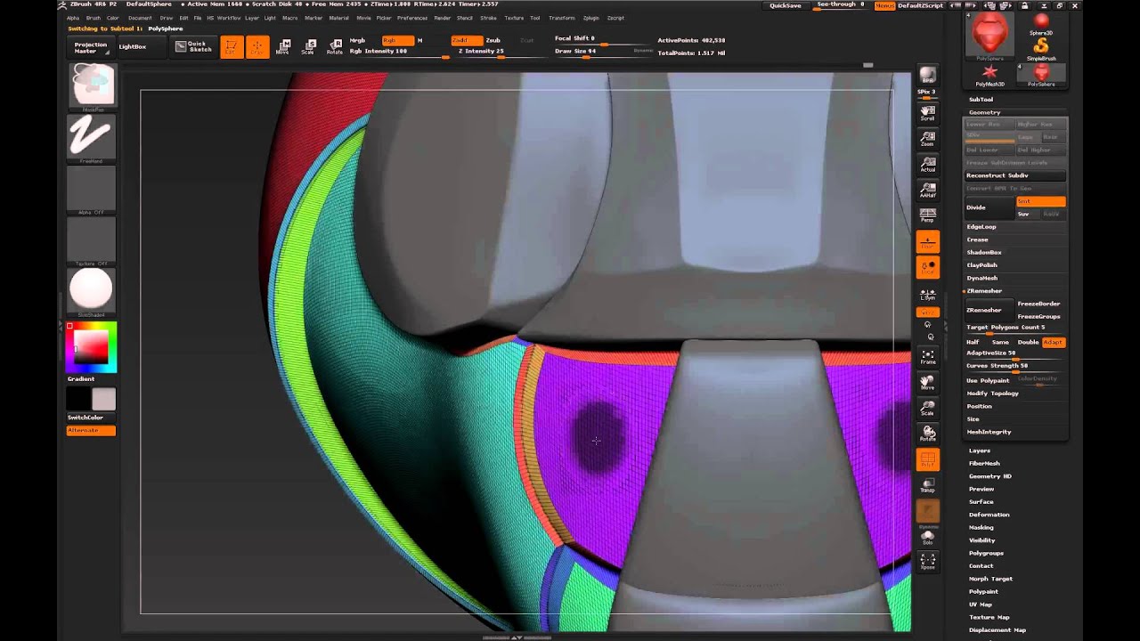Pick a color in the color picker
Screen dimensions: 1140x641
coord(91,347)
